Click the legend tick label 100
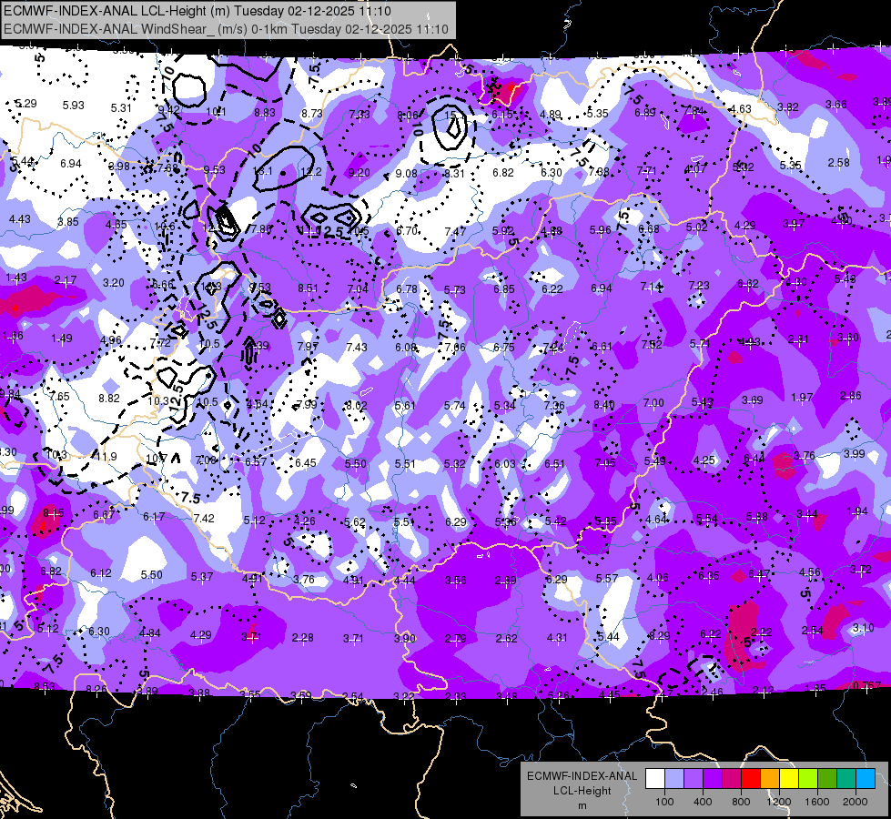The height and width of the screenshot is (819, 891). (x=664, y=802)
